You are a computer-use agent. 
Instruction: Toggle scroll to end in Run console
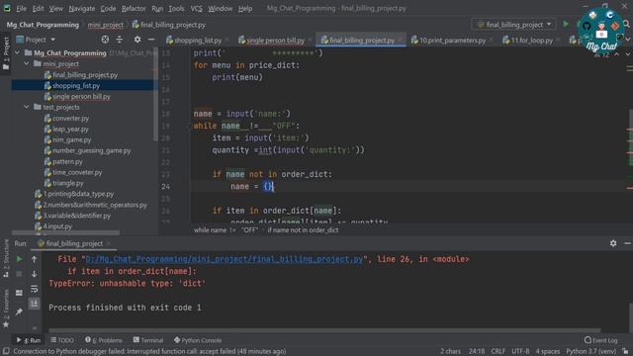tap(35, 304)
